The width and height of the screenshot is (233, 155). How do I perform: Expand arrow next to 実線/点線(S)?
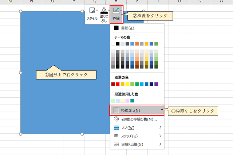pos(160,144)
